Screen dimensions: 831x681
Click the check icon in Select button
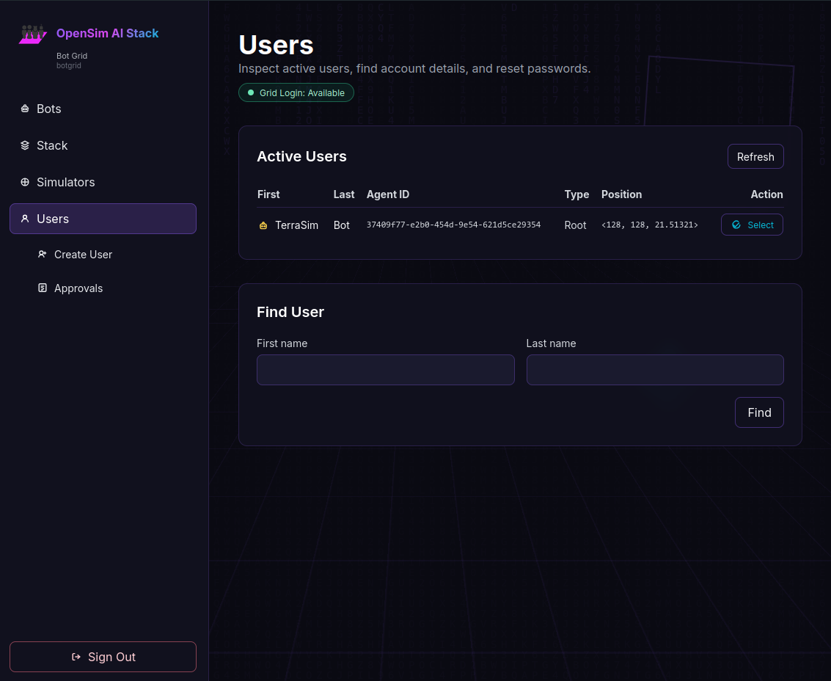[x=736, y=225]
